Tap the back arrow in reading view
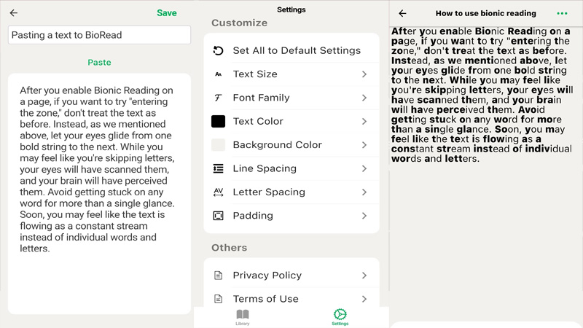Viewport: 583px width, 328px height. (402, 13)
